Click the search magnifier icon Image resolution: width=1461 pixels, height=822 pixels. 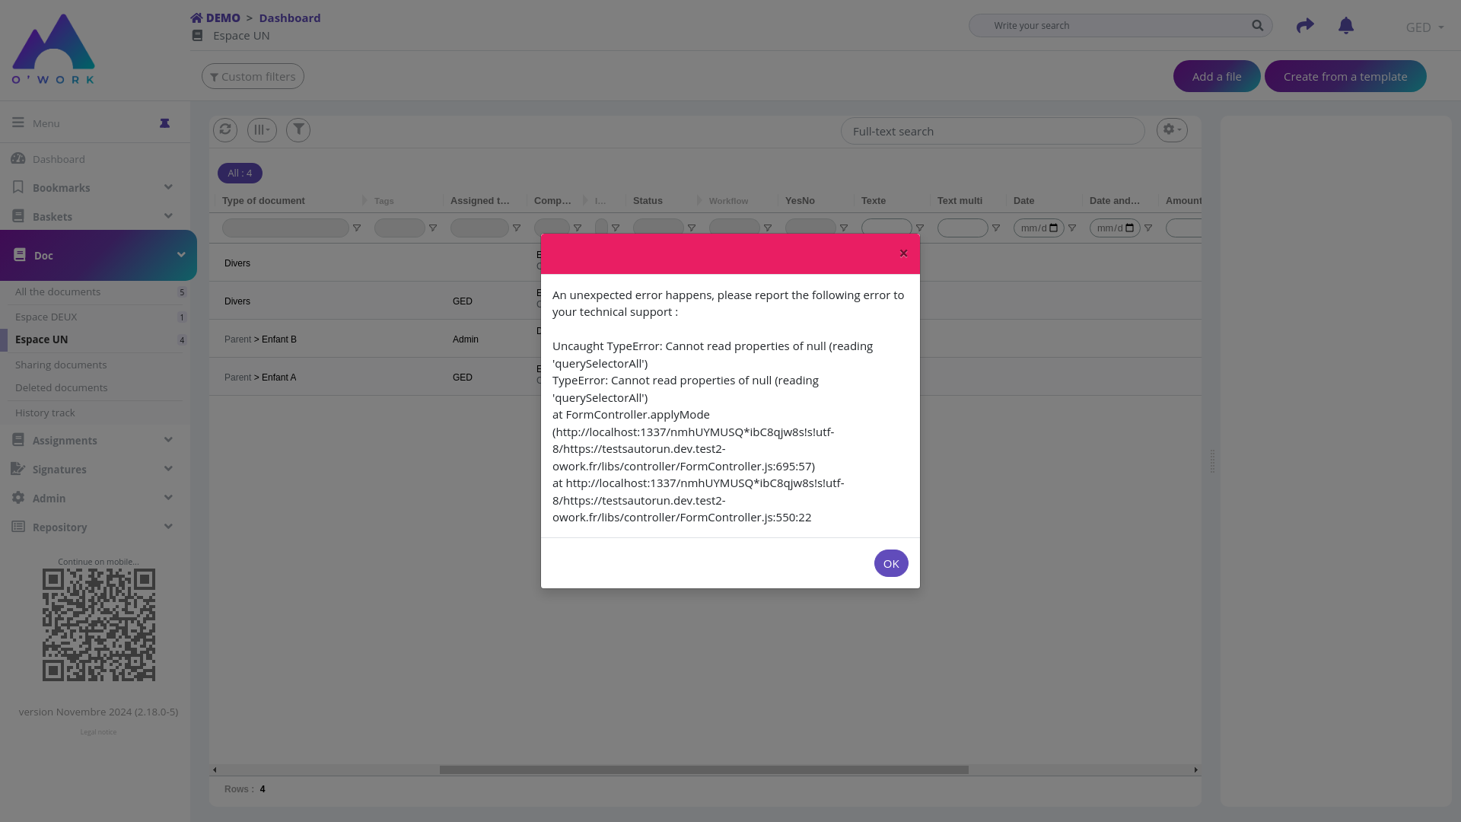[x=1258, y=26]
